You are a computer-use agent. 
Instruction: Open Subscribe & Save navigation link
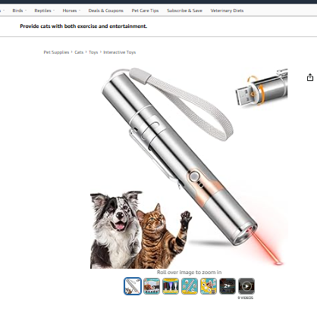(184, 11)
